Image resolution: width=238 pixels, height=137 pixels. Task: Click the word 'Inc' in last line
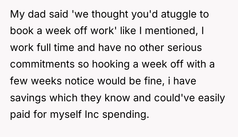[x=92, y=114]
